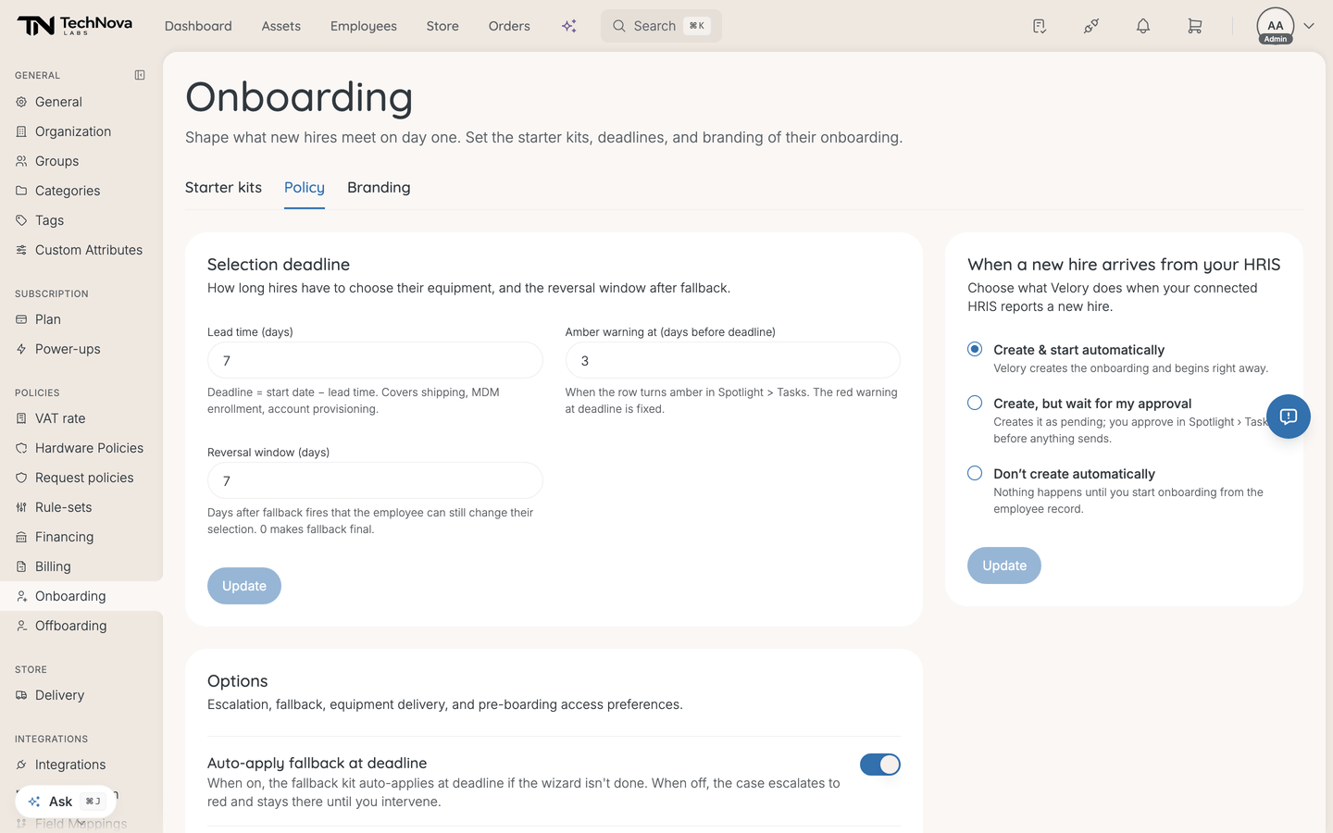Image resolution: width=1333 pixels, height=833 pixels.
Task: Go to Organization settings
Action: [81, 131]
